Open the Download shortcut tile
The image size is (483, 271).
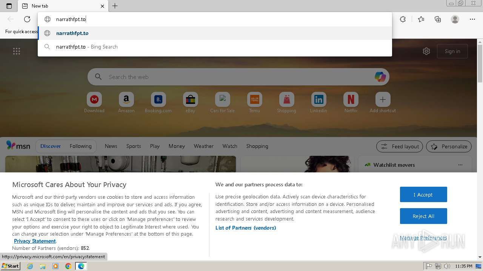point(94,103)
